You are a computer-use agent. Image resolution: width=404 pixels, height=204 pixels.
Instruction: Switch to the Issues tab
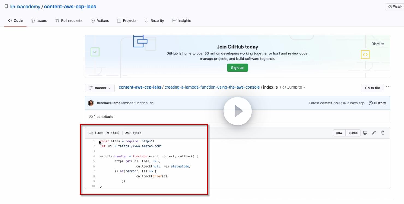click(x=39, y=20)
